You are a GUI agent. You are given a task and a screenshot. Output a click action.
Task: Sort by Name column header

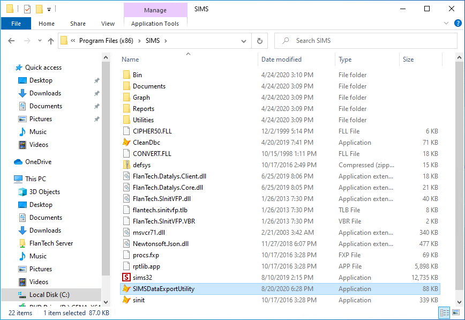(130, 59)
